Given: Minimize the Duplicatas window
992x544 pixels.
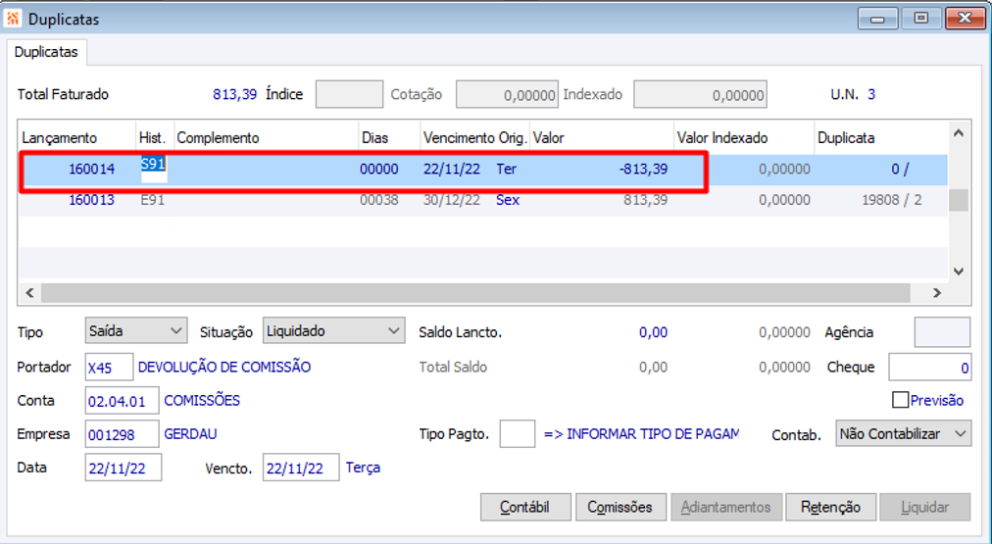Looking at the screenshot, I should 877,19.
